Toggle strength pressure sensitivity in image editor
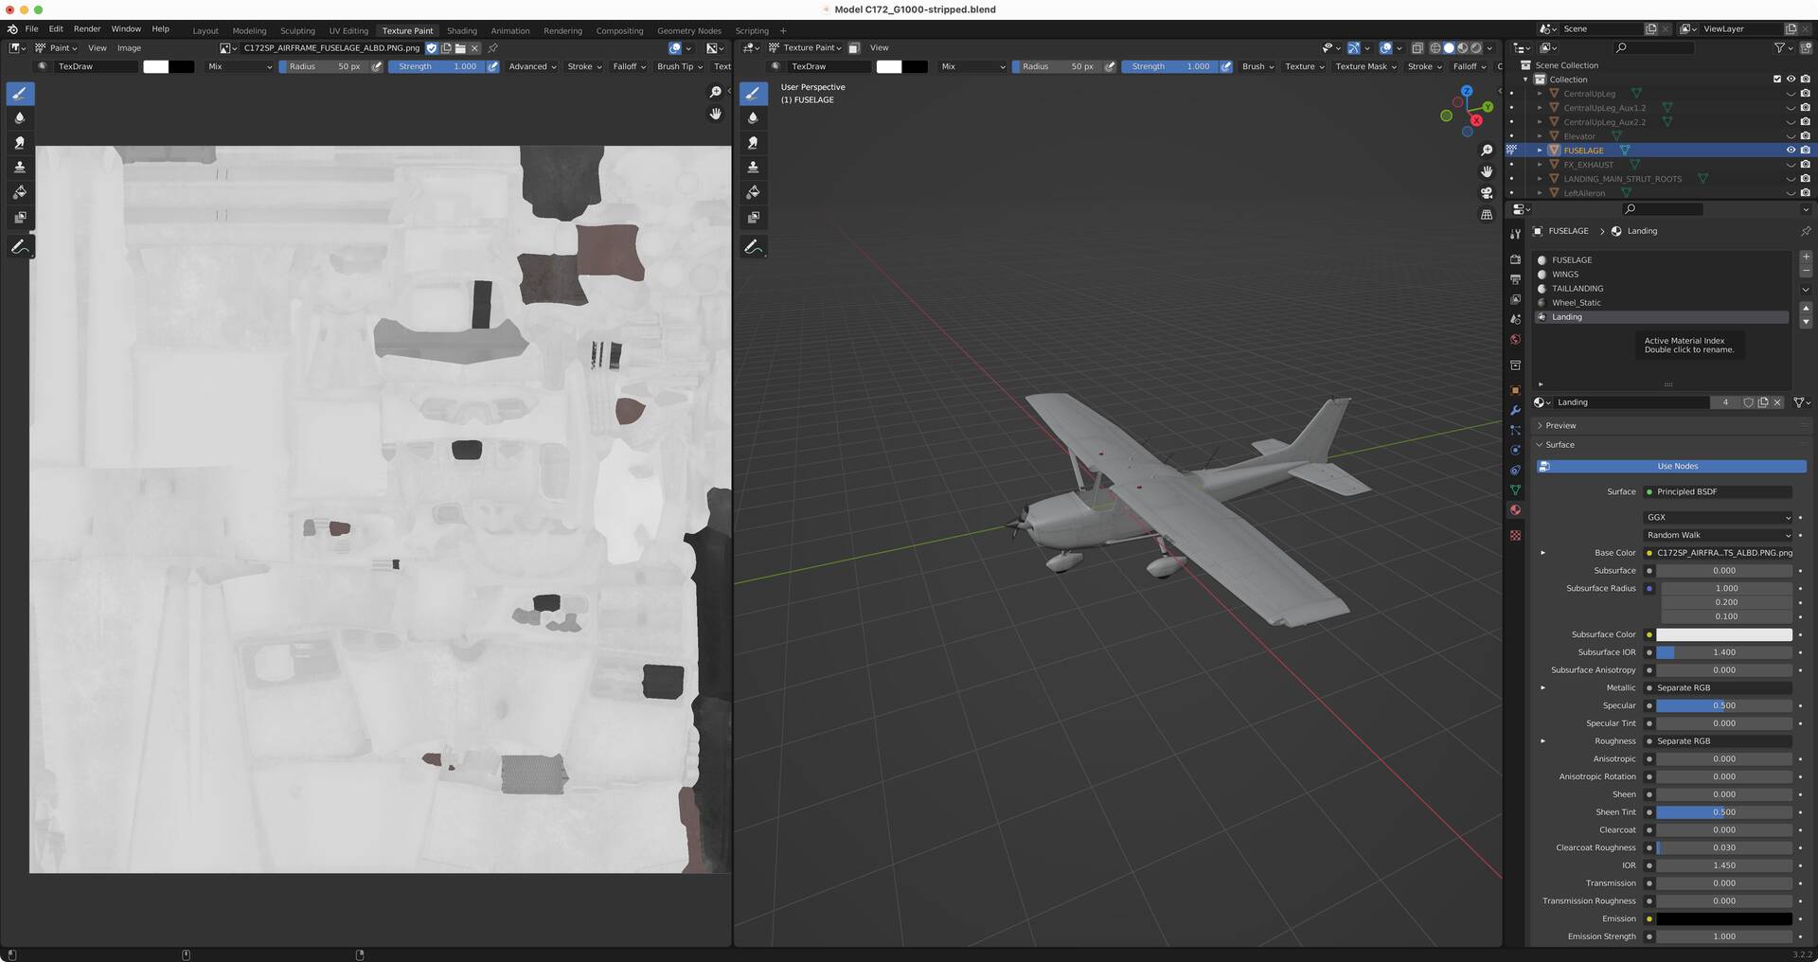Screen dimensions: 1818x962 [492, 66]
